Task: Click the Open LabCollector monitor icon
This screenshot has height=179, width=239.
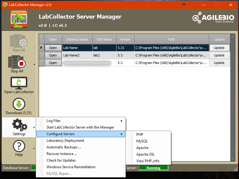Action: click(x=19, y=83)
